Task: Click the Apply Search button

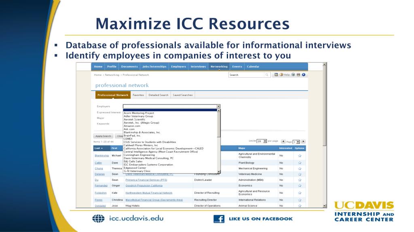Action: pyautogui.click(x=103, y=136)
